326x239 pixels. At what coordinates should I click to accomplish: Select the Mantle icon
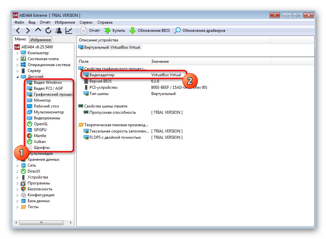[x=30, y=136]
